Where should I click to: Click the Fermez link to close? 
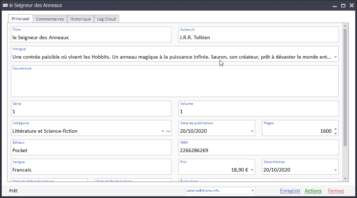pos(336,191)
